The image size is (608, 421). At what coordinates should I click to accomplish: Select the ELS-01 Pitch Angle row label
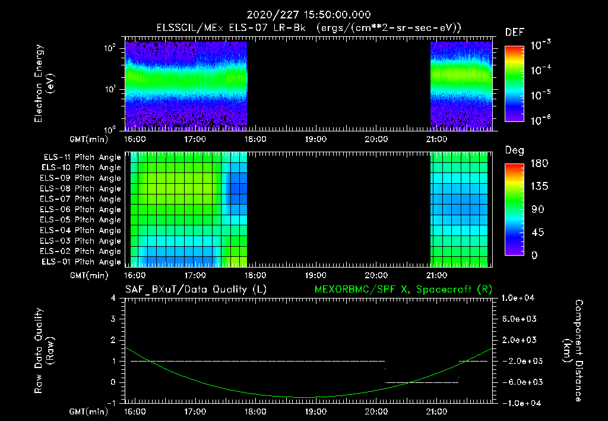[x=81, y=262]
